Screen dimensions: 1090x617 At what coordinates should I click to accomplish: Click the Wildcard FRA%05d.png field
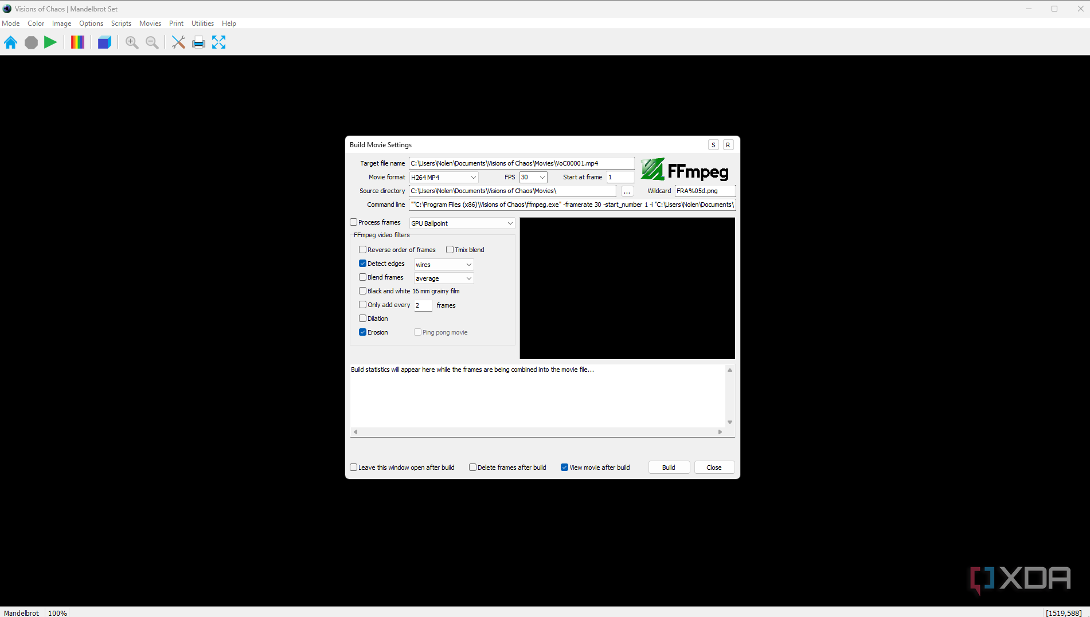click(705, 191)
